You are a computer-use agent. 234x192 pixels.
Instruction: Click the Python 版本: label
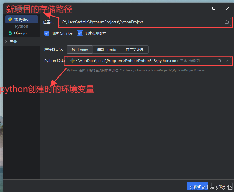(x=55, y=61)
